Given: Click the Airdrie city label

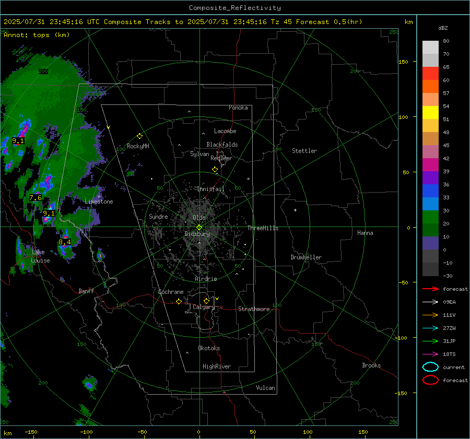Looking at the screenshot, I should pos(206,279).
